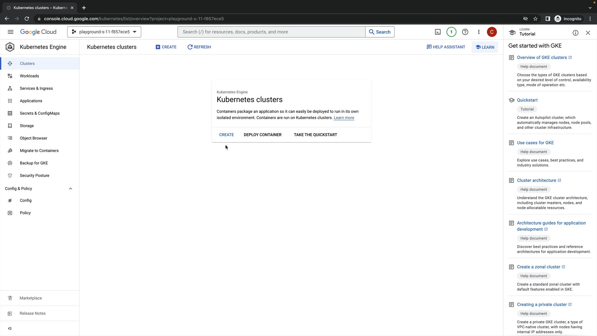Close the Tutorial side panel
This screenshot has height=336, width=597.
(588, 33)
